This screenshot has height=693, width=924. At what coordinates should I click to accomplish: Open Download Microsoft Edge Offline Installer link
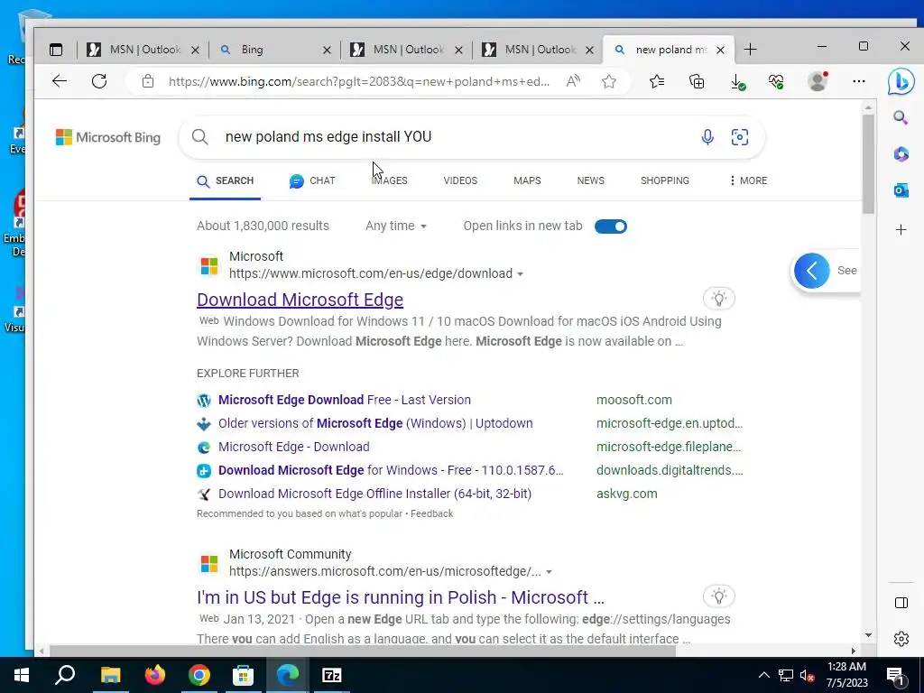pyautogui.click(x=374, y=494)
